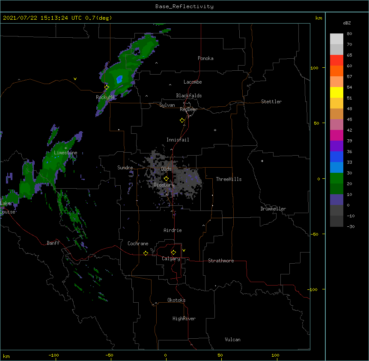Screen dimensions: 369x361
Task: Click the 57 value in dBZ legend
Action: (x=349, y=77)
